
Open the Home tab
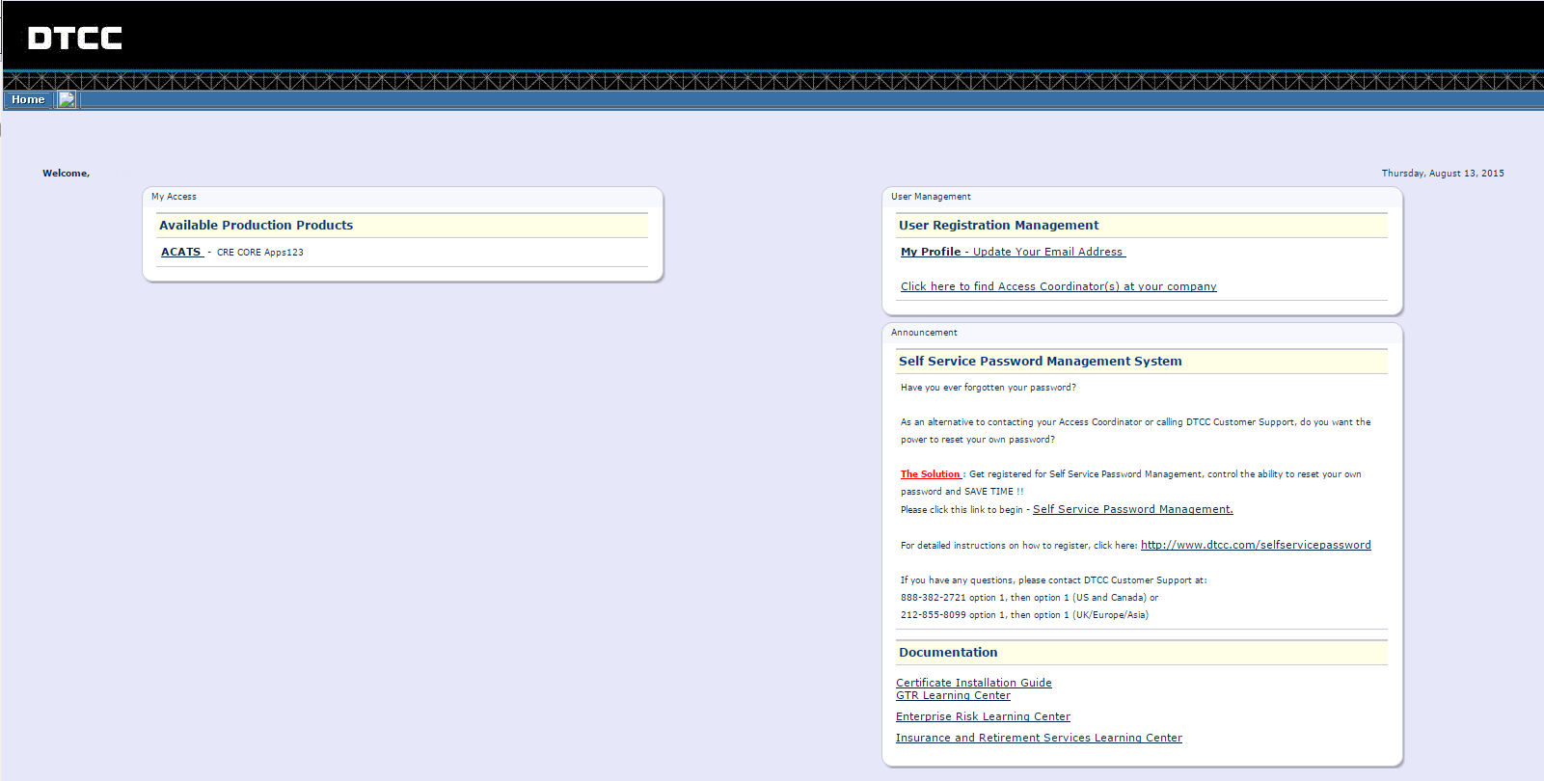point(28,99)
